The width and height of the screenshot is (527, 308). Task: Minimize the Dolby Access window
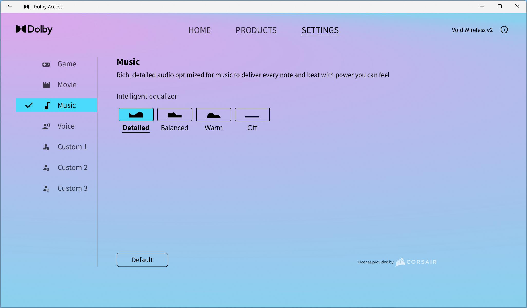tap(482, 6)
